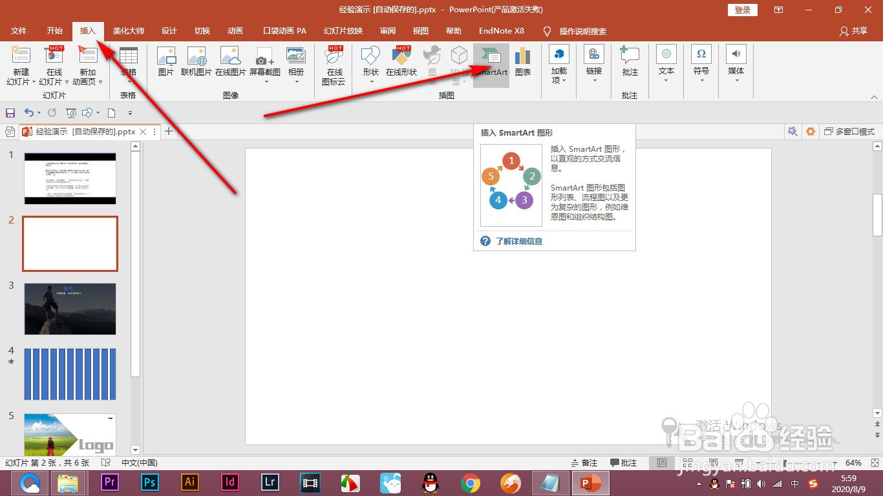Open the customize quick access toolbar arrow
Screen dimensions: 883x496
point(130,113)
